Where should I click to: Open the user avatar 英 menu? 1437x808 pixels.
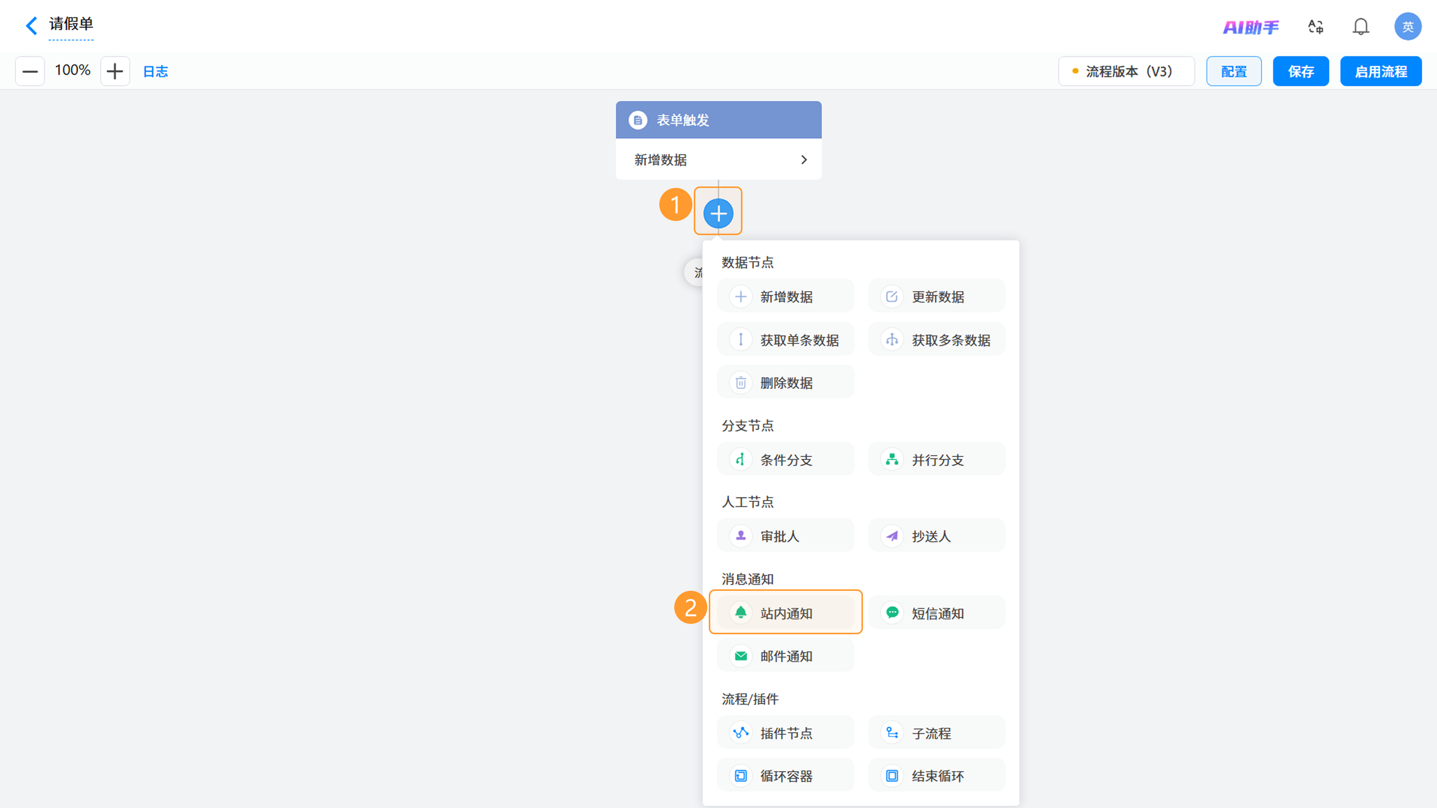[1407, 26]
